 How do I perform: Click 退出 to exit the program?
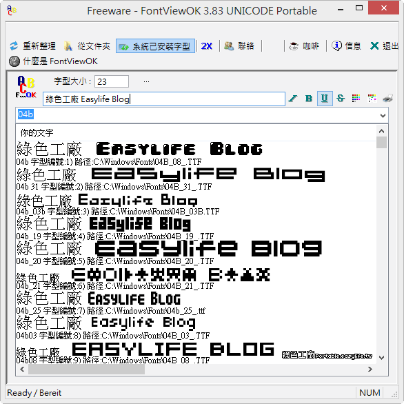click(384, 46)
